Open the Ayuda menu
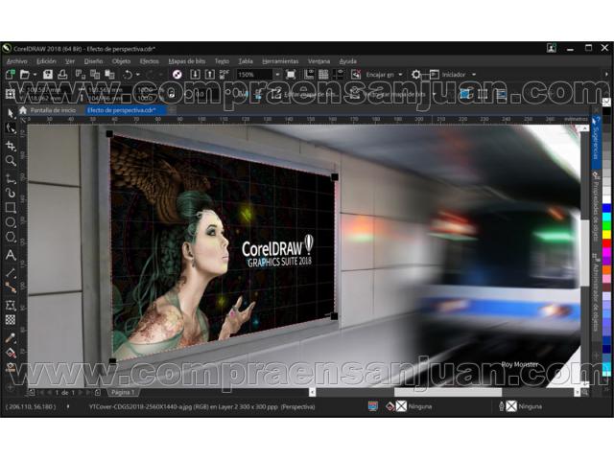The image size is (614, 460). [347, 61]
